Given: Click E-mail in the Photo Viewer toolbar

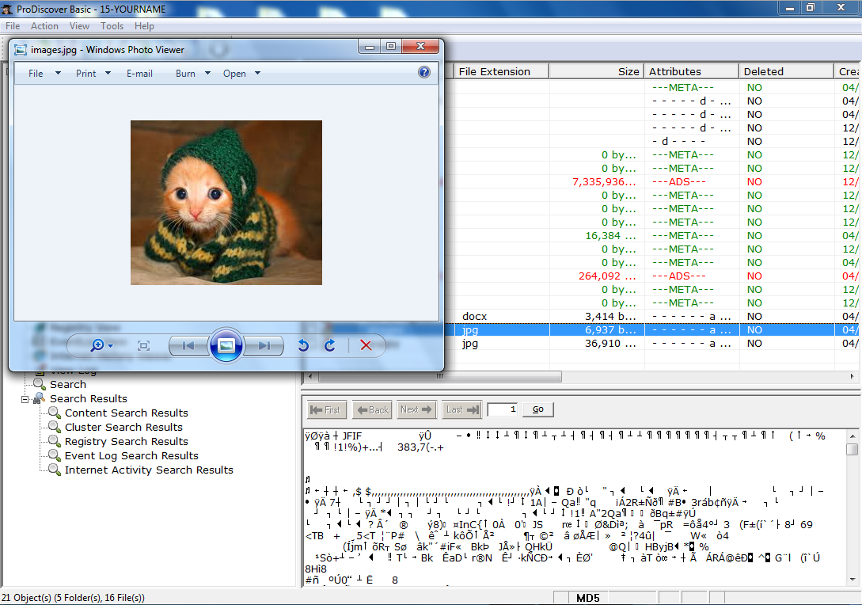Looking at the screenshot, I should [x=139, y=73].
